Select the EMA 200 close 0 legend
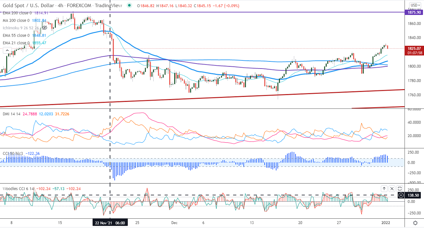Image resolution: width=424 pixels, height=229 pixels. (x=17, y=13)
